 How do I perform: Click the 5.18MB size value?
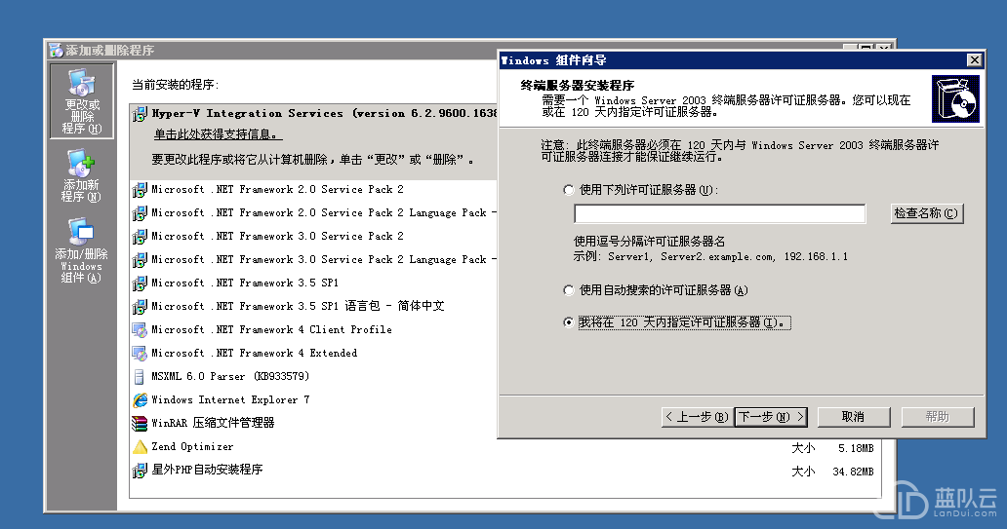point(856,449)
